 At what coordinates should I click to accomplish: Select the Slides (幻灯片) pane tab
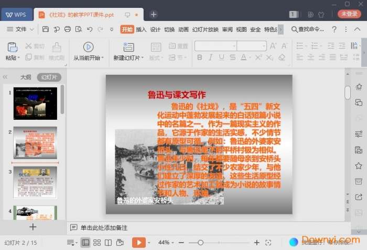(x=49, y=77)
